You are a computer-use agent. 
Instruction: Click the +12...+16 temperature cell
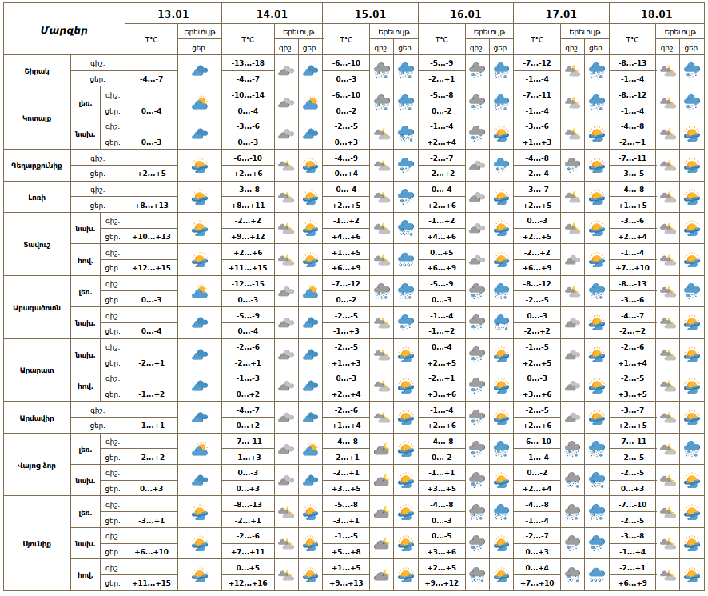click(x=248, y=583)
